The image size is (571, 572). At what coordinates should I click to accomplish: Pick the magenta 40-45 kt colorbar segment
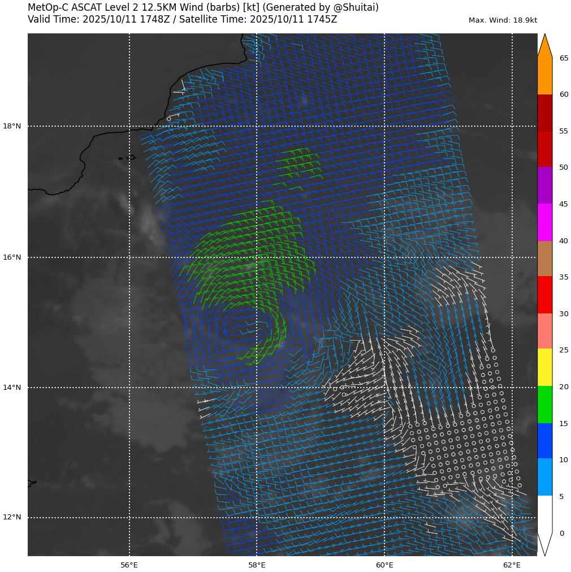pyautogui.click(x=544, y=222)
